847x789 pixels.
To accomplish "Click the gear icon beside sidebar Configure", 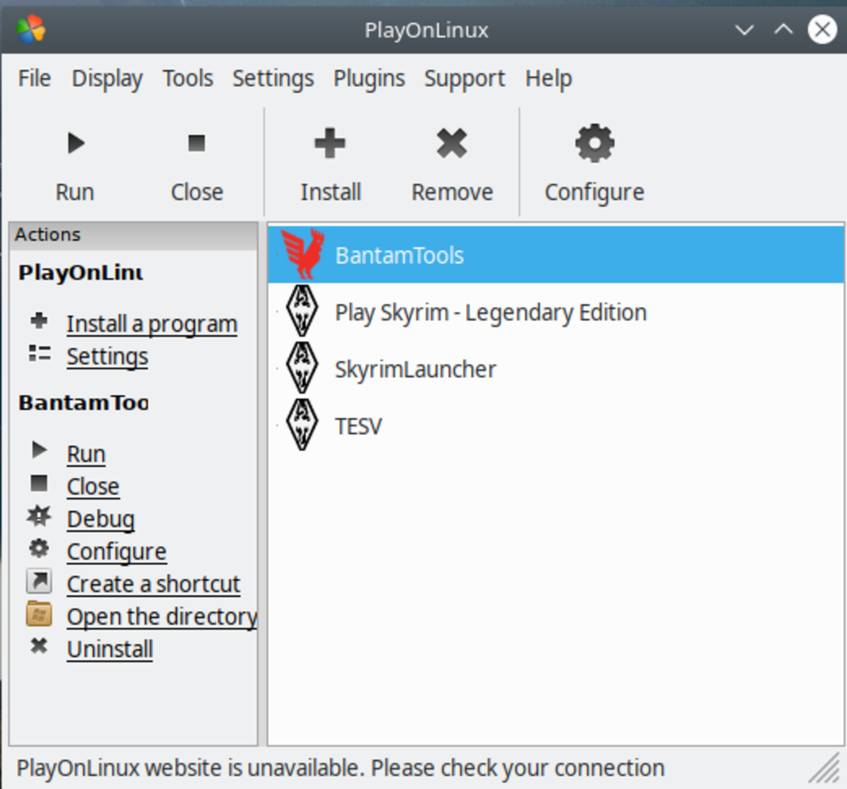I will 39,548.
